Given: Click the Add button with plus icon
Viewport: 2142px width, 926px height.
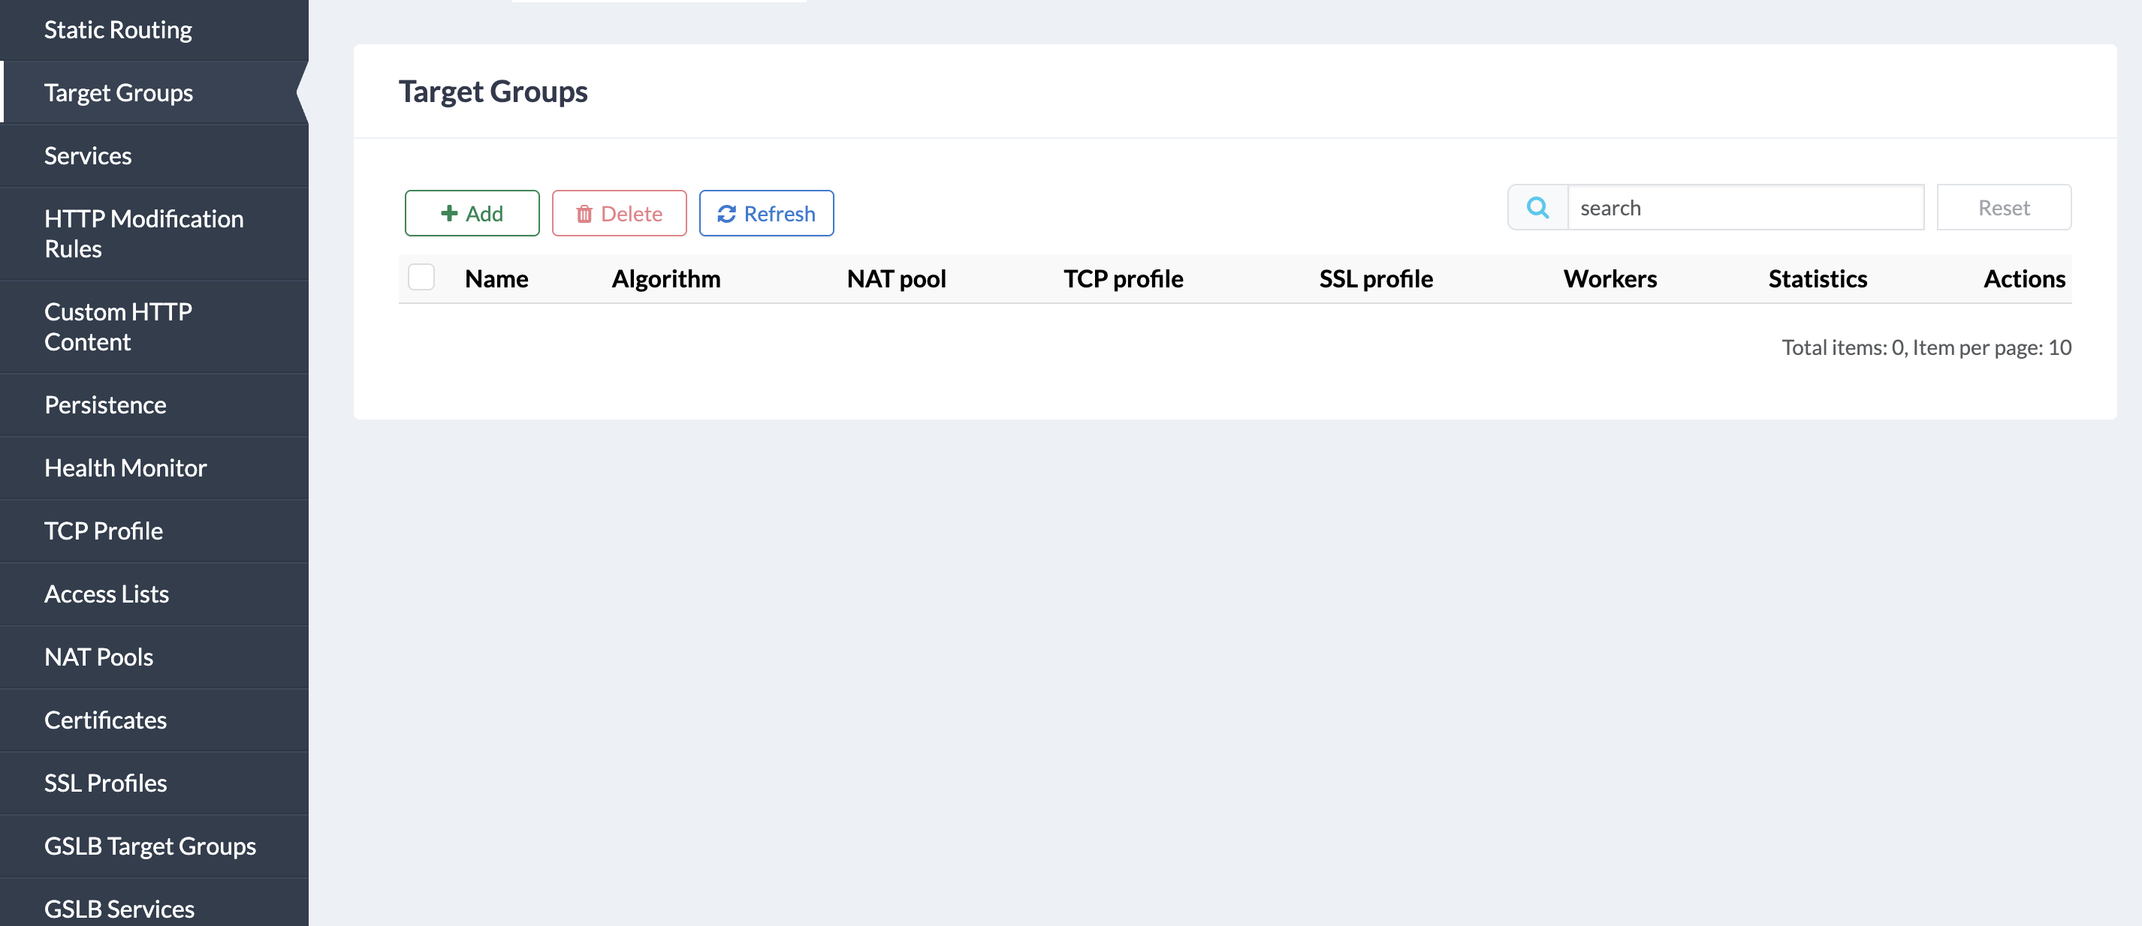Looking at the screenshot, I should click(472, 213).
